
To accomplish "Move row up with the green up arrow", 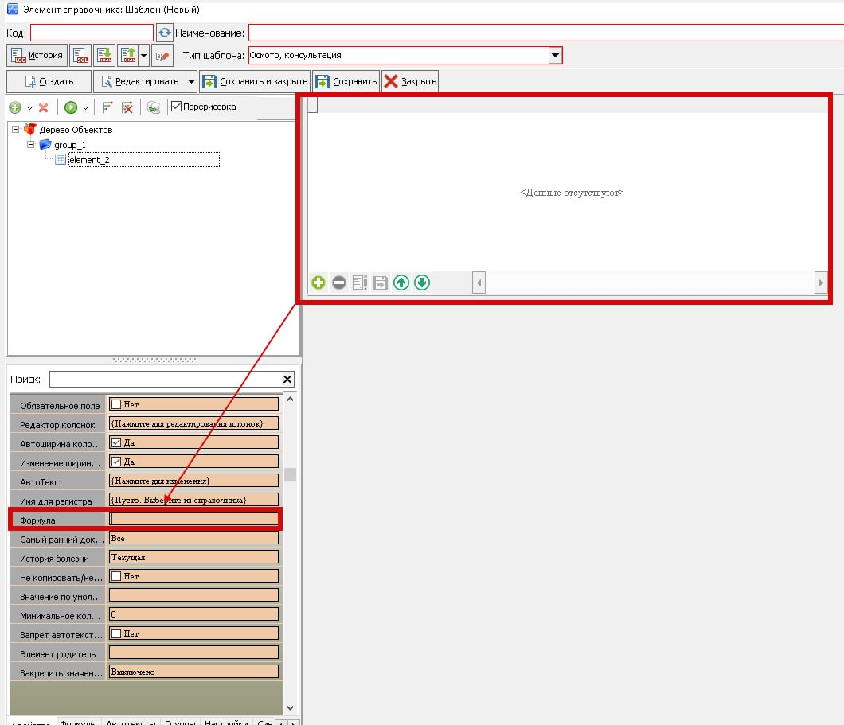I will pos(401,283).
